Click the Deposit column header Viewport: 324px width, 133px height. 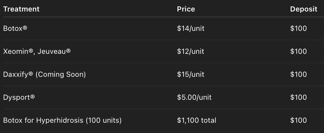point(304,9)
